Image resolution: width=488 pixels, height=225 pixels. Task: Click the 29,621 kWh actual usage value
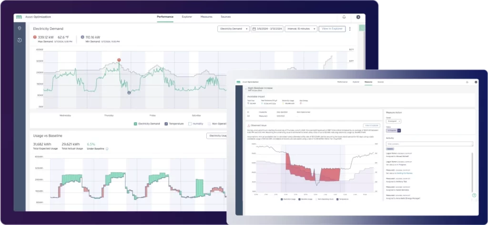pos(71,144)
